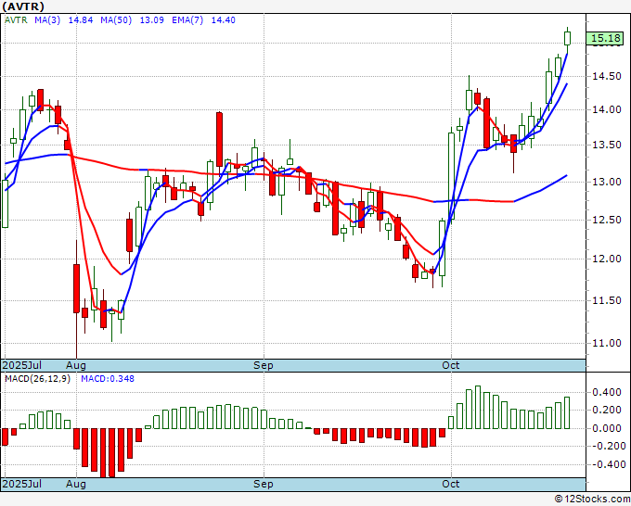Click the 11.50 price axis label

point(607,300)
